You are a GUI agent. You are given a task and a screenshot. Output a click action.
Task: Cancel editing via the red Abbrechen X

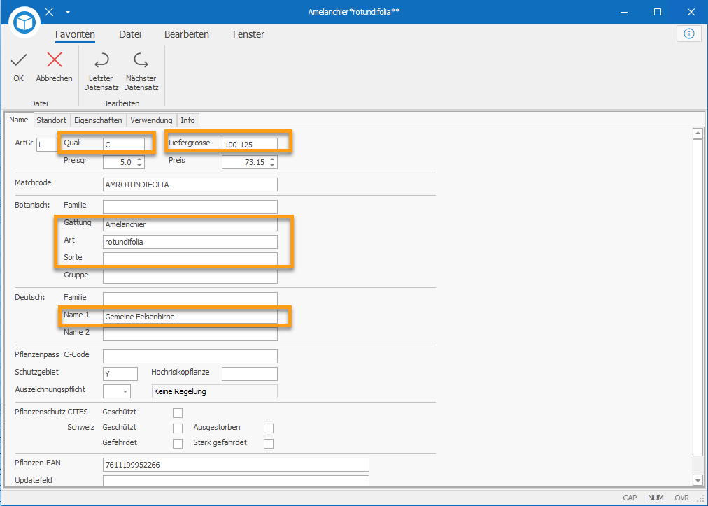(x=54, y=60)
